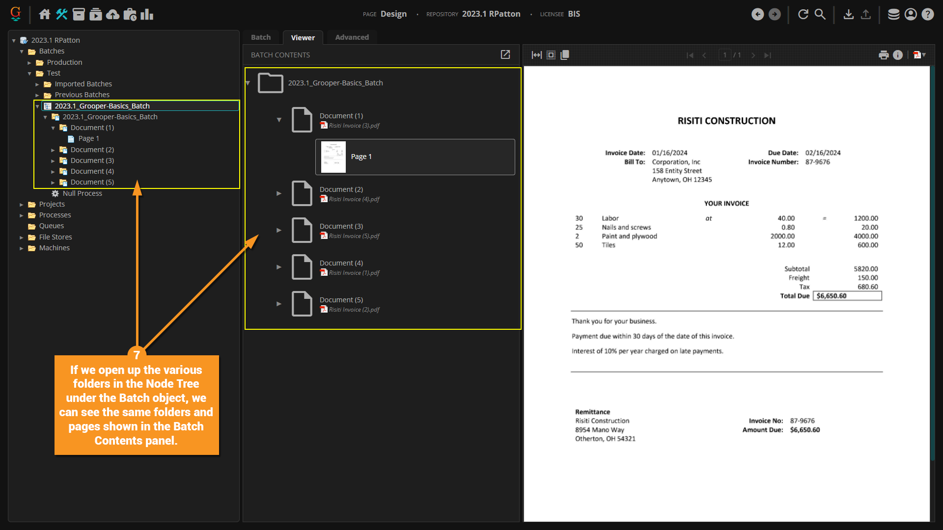This screenshot has width=943, height=530.
Task: Pop out the Batch Contents panel
Action: pyautogui.click(x=505, y=54)
